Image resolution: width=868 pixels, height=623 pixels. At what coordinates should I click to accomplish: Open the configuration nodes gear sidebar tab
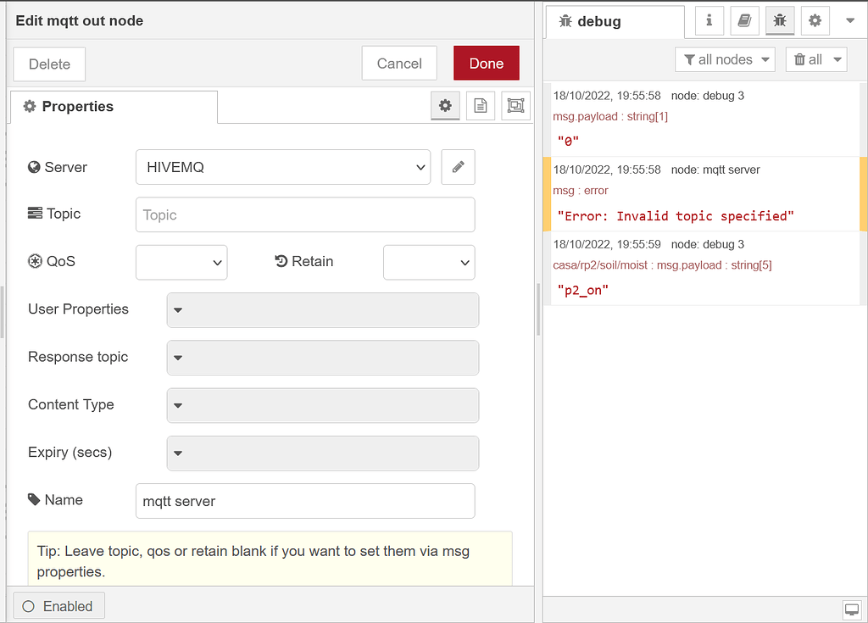click(815, 20)
